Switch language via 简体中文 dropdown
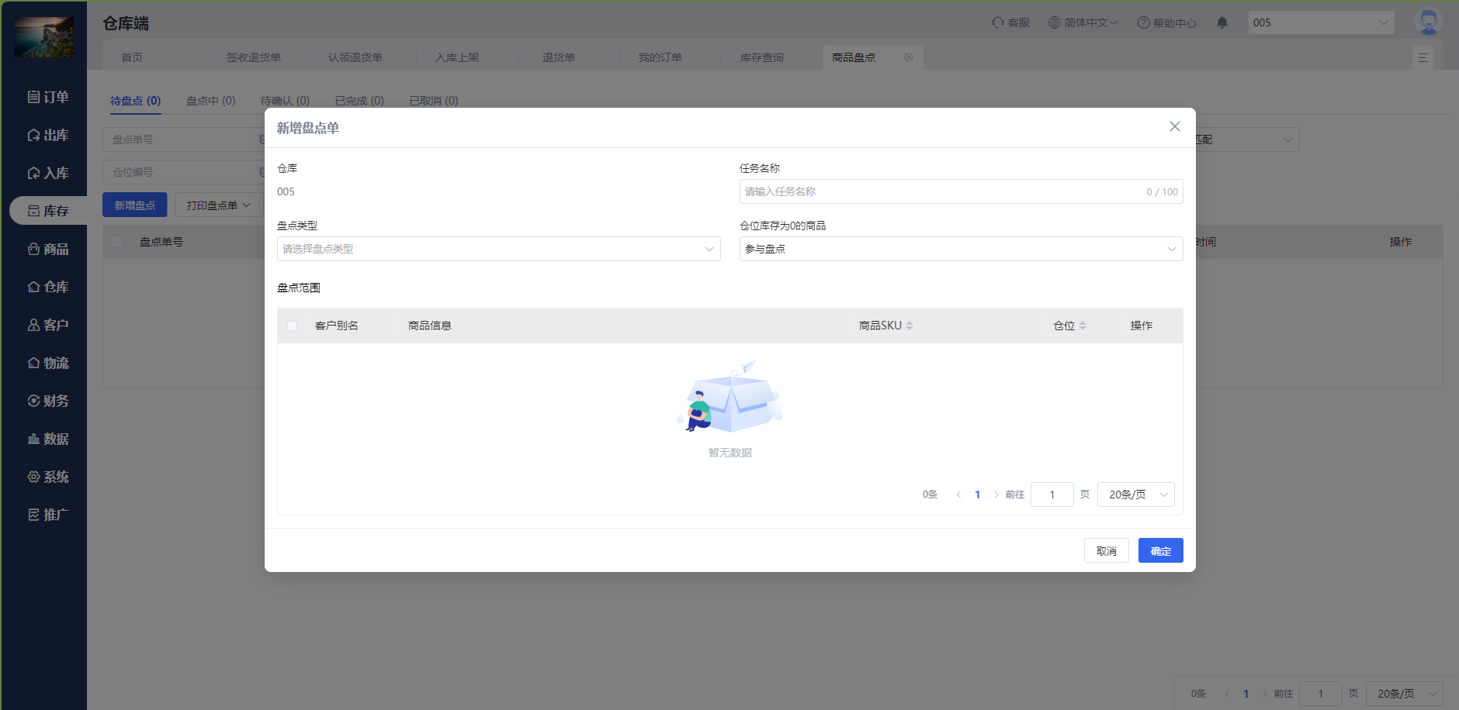This screenshot has height=710, width=1459. (1083, 22)
